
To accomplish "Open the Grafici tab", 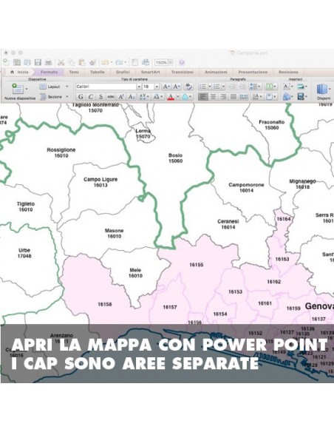I will [x=123, y=72].
